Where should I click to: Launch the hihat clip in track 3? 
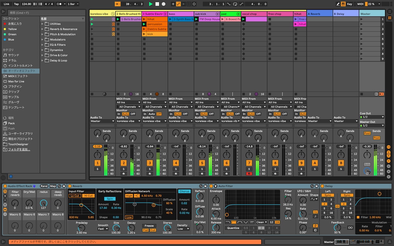pyautogui.click(x=144, y=19)
